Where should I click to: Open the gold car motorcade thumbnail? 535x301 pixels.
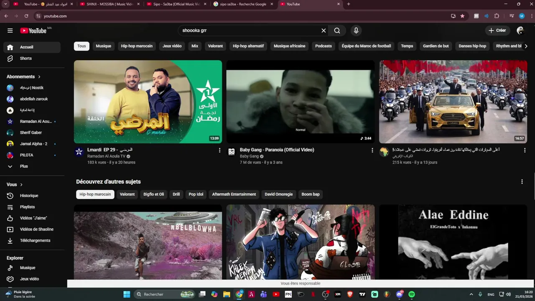pos(453,102)
